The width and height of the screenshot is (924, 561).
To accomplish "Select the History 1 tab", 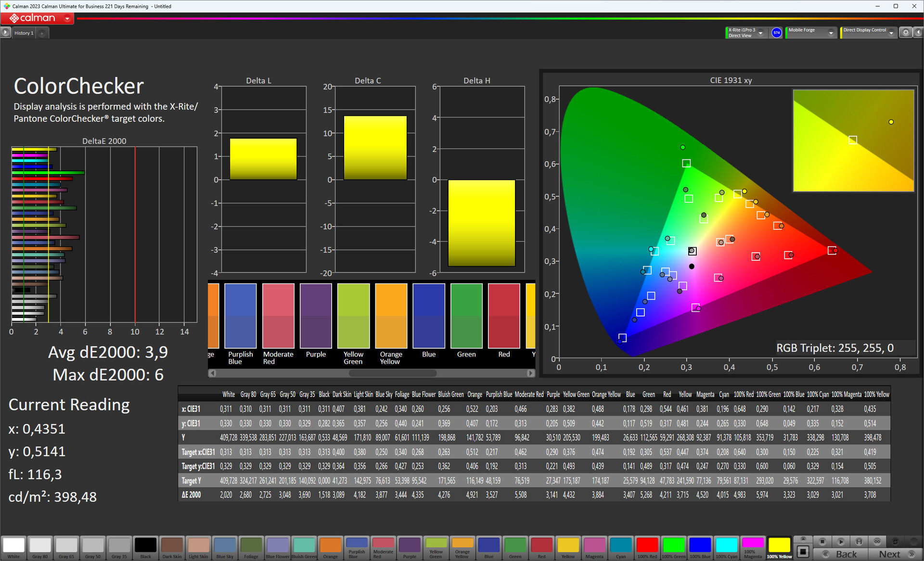I will (24, 33).
